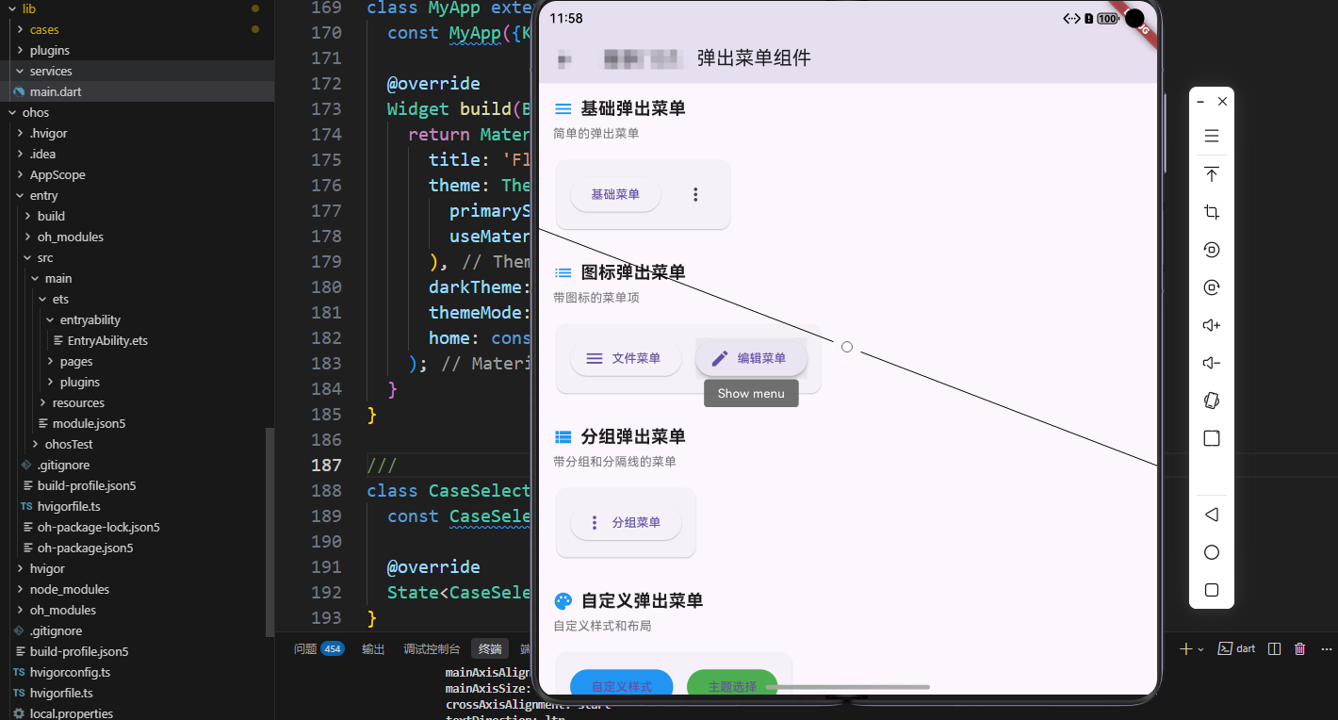Switch to the 输出 panel tab
This screenshot has height=720, width=1338.
coord(373,648)
